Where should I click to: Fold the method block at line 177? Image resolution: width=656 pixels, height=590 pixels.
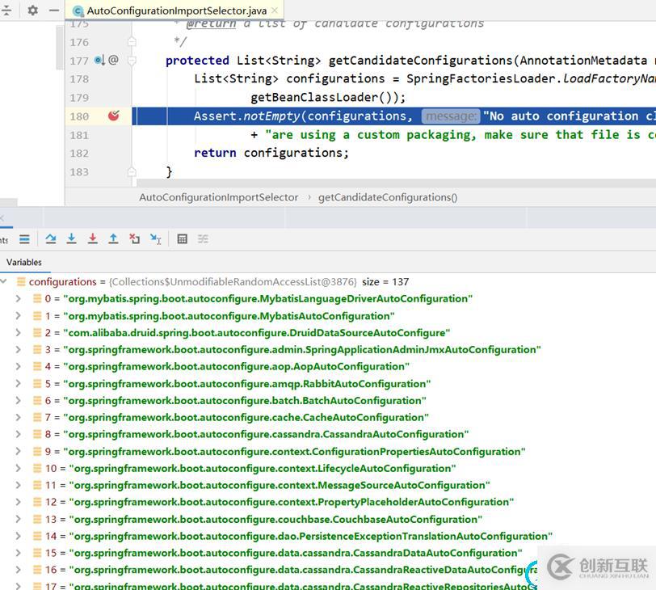click(132, 60)
